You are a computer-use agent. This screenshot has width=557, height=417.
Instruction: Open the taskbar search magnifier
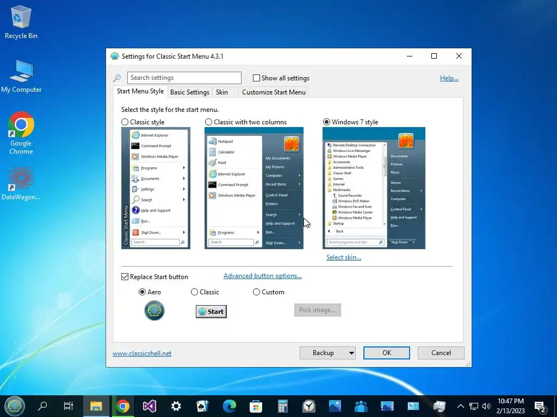[42, 406]
